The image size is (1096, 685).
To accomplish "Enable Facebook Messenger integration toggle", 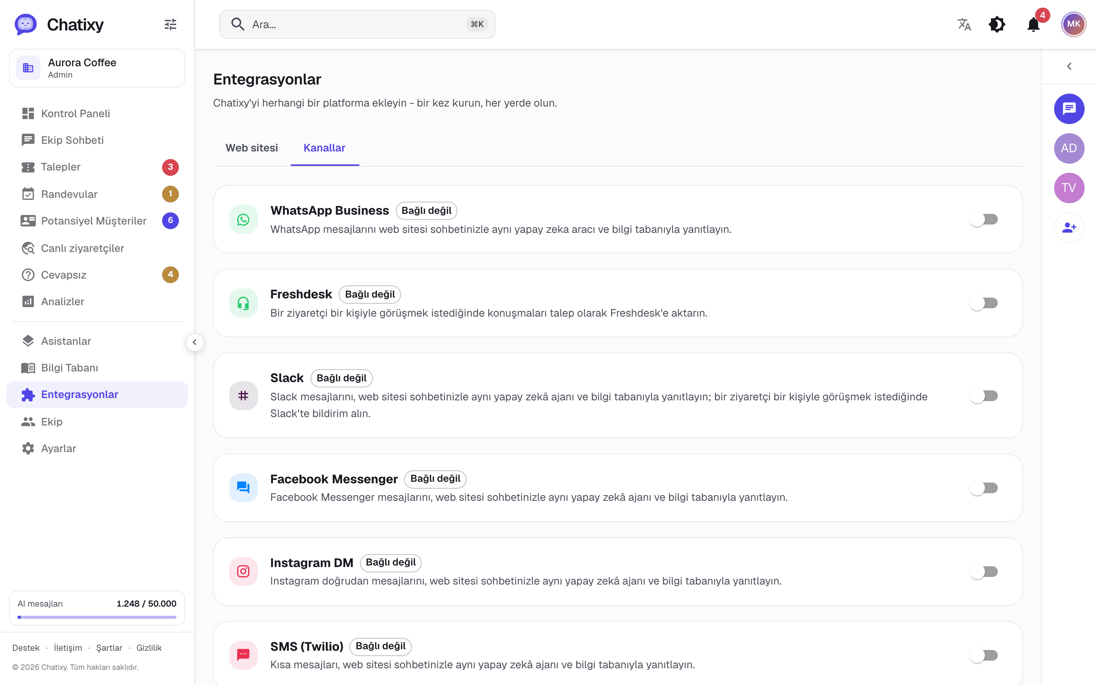I will pyautogui.click(x=984, y=488).
